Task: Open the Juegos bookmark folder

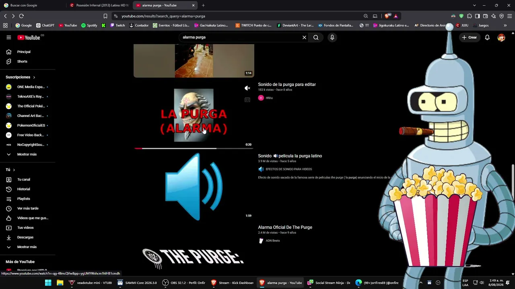Action: point(481,25)
